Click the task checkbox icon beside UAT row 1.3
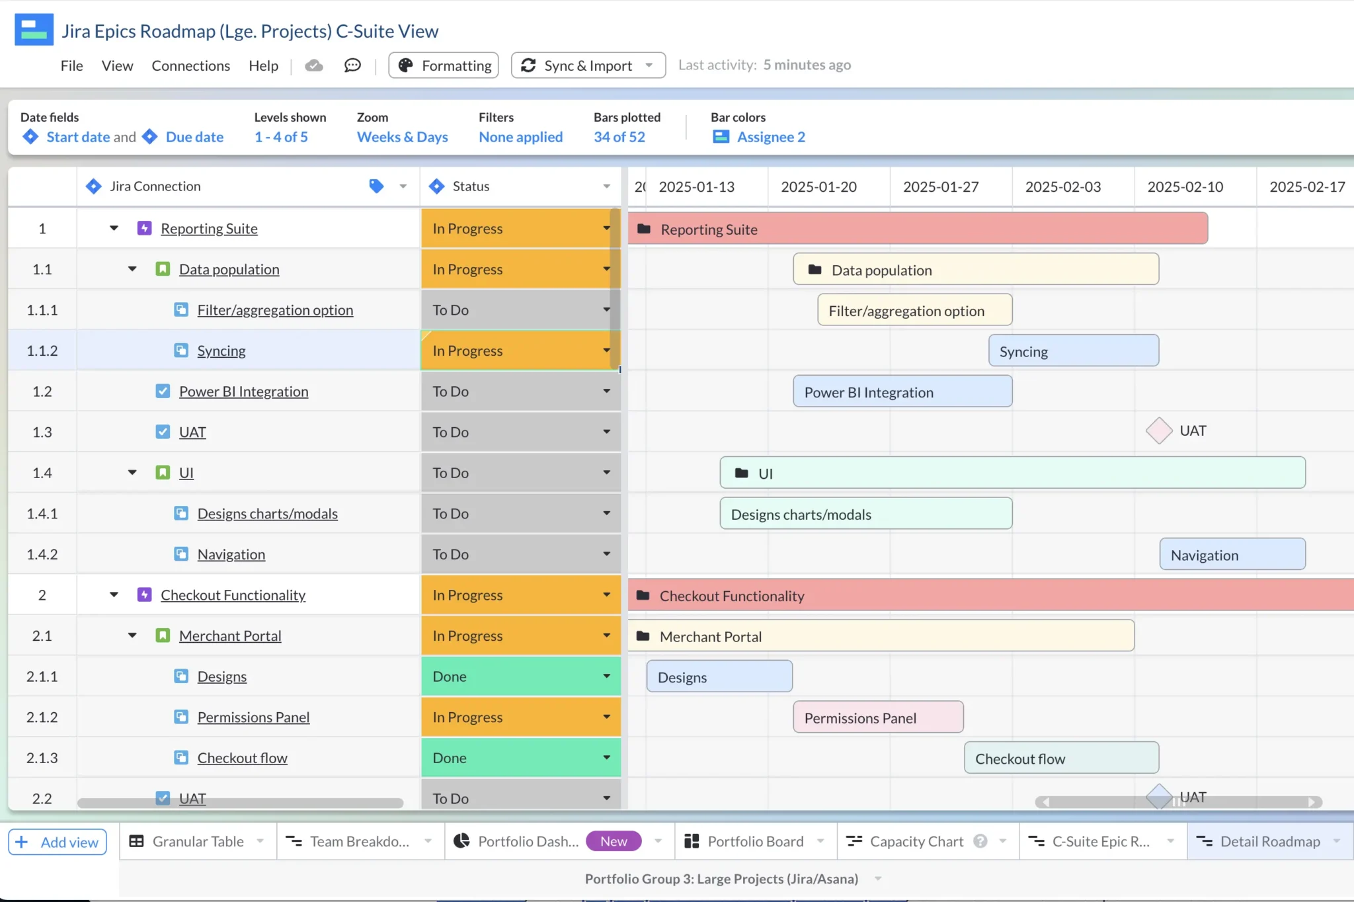Viewport: 1354px width, 902px height. (x=163, y=432)
